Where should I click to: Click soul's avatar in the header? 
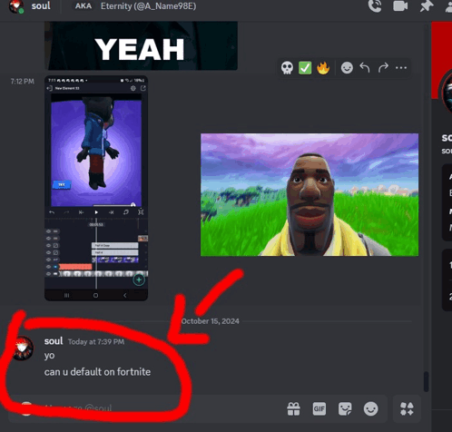point(16,6)
